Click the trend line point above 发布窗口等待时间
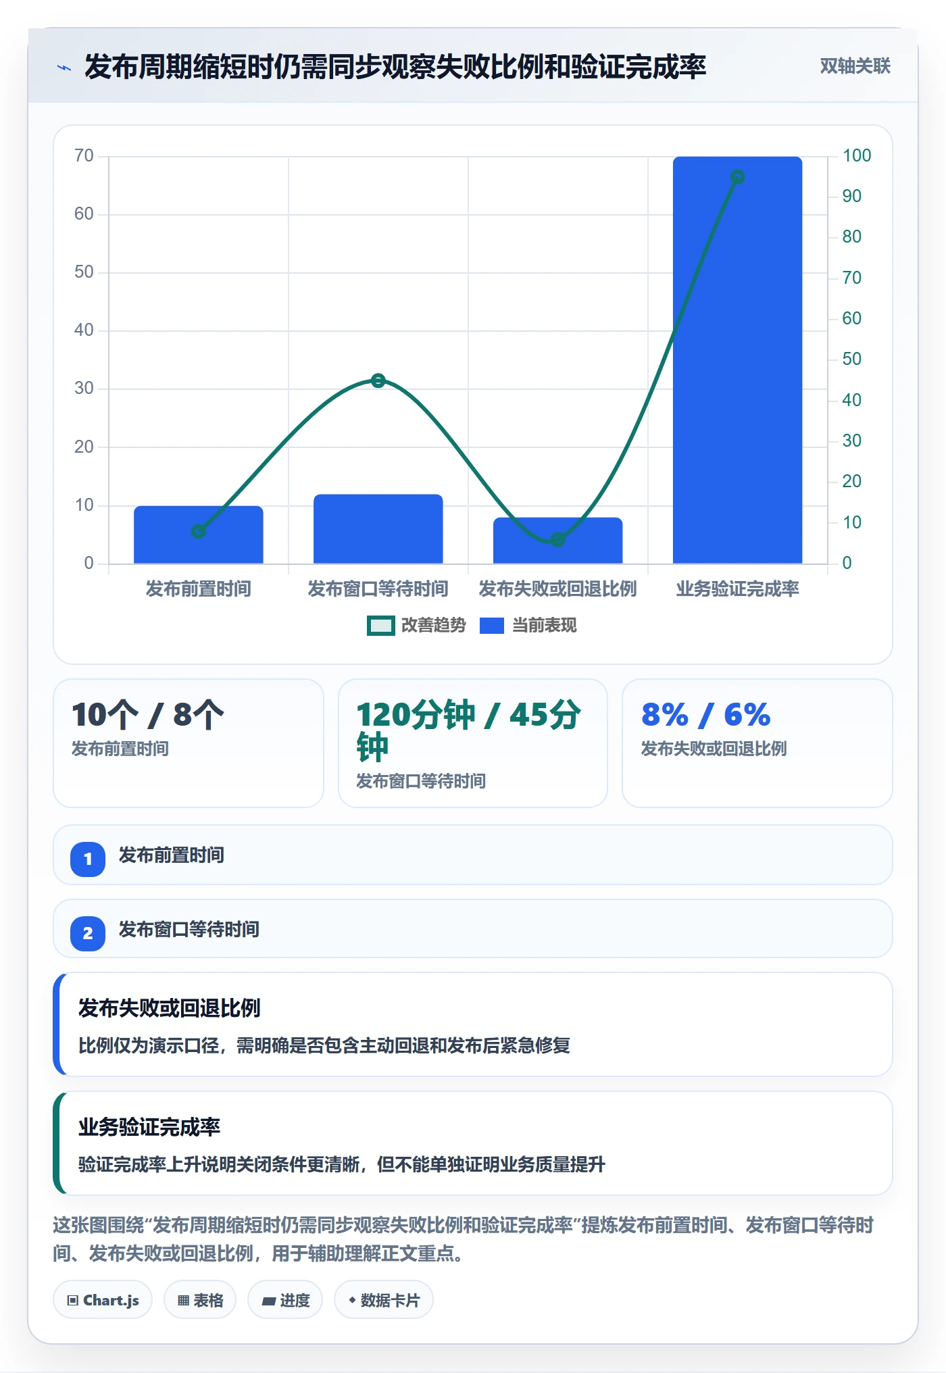946x1373 pixels. [378, 380]
